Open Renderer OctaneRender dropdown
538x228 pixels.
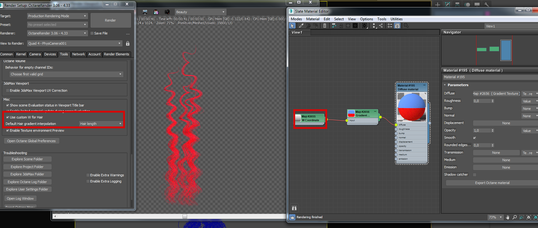pyautogui.click(x=58, y=33)
